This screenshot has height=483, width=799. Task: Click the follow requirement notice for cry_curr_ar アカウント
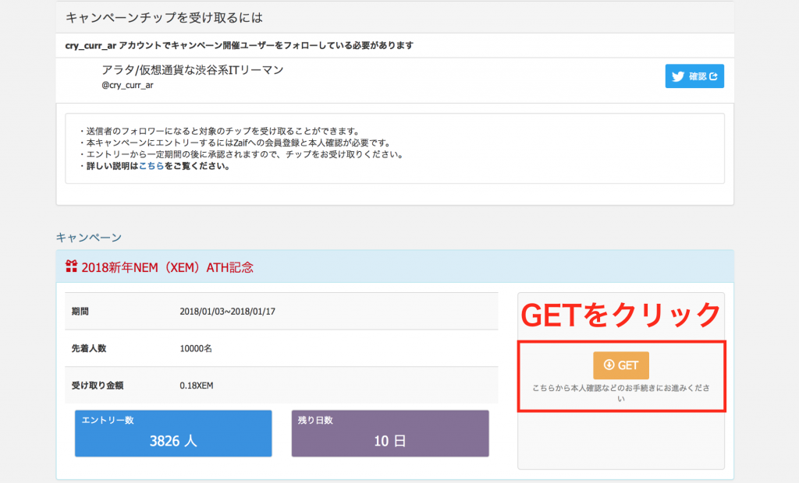tap(239, 45)
